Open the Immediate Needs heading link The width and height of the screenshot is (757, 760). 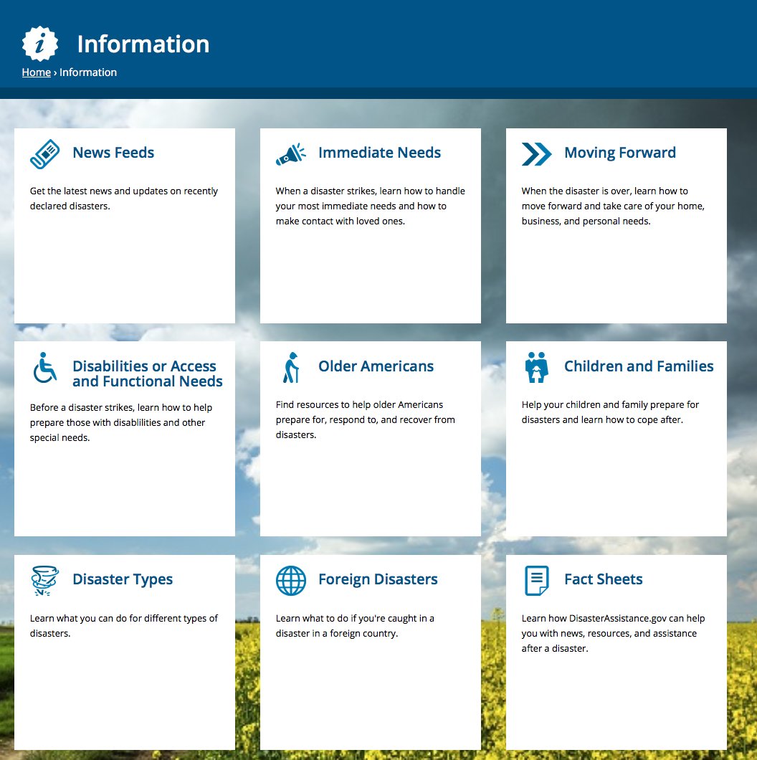(x=379, y=153)
